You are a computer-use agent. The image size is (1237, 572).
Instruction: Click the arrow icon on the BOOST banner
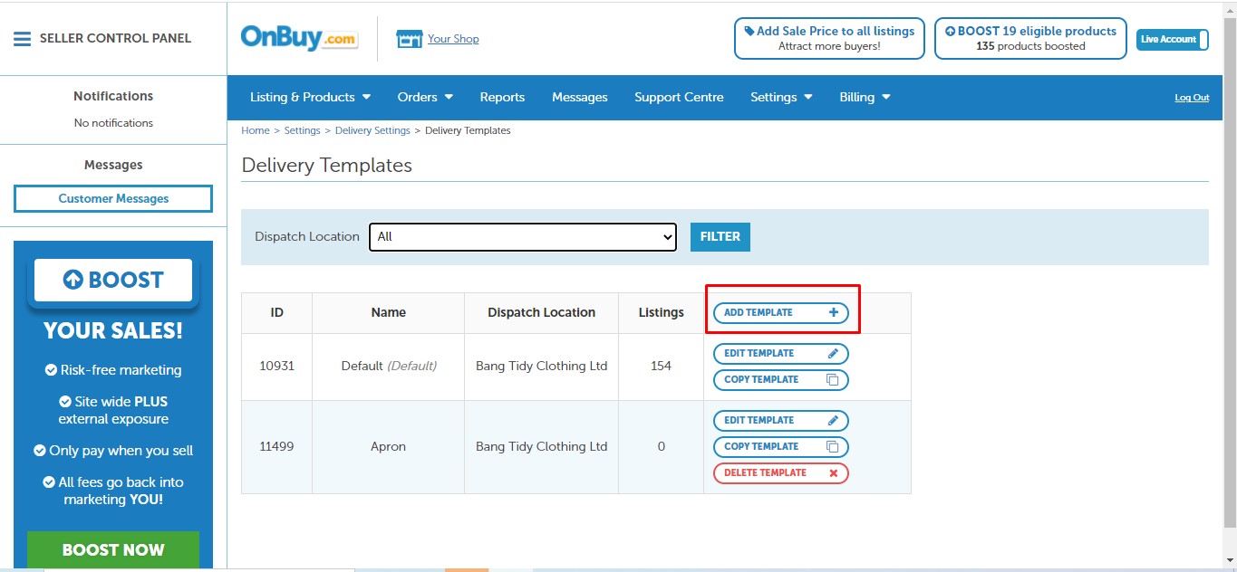(73, 281)
